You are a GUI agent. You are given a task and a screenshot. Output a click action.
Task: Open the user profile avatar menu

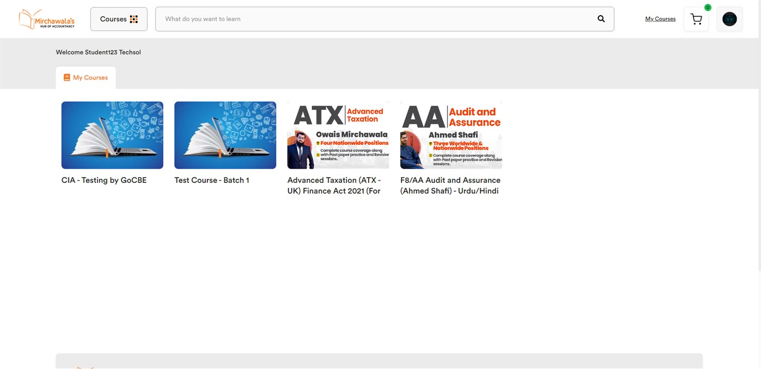729,19
